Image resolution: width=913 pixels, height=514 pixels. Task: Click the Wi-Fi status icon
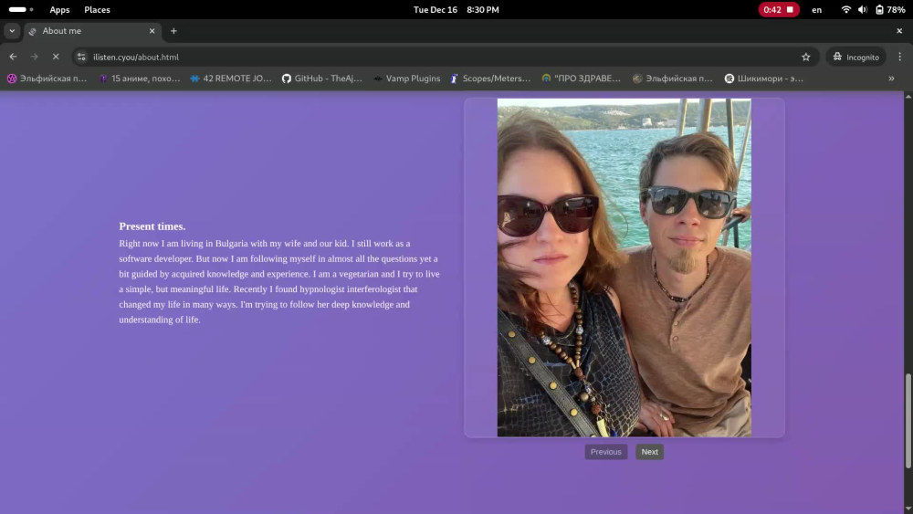click(846, 9)
